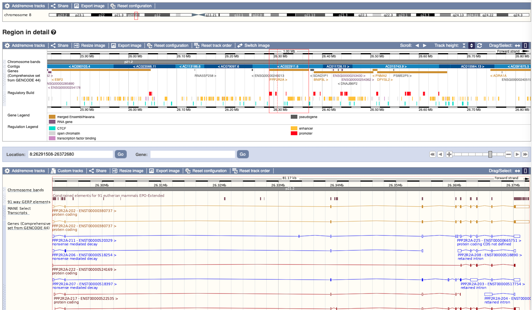532x310 pixels.
Task: Enable Select mode using the dotted rectangle toggle
Action: 526,45
